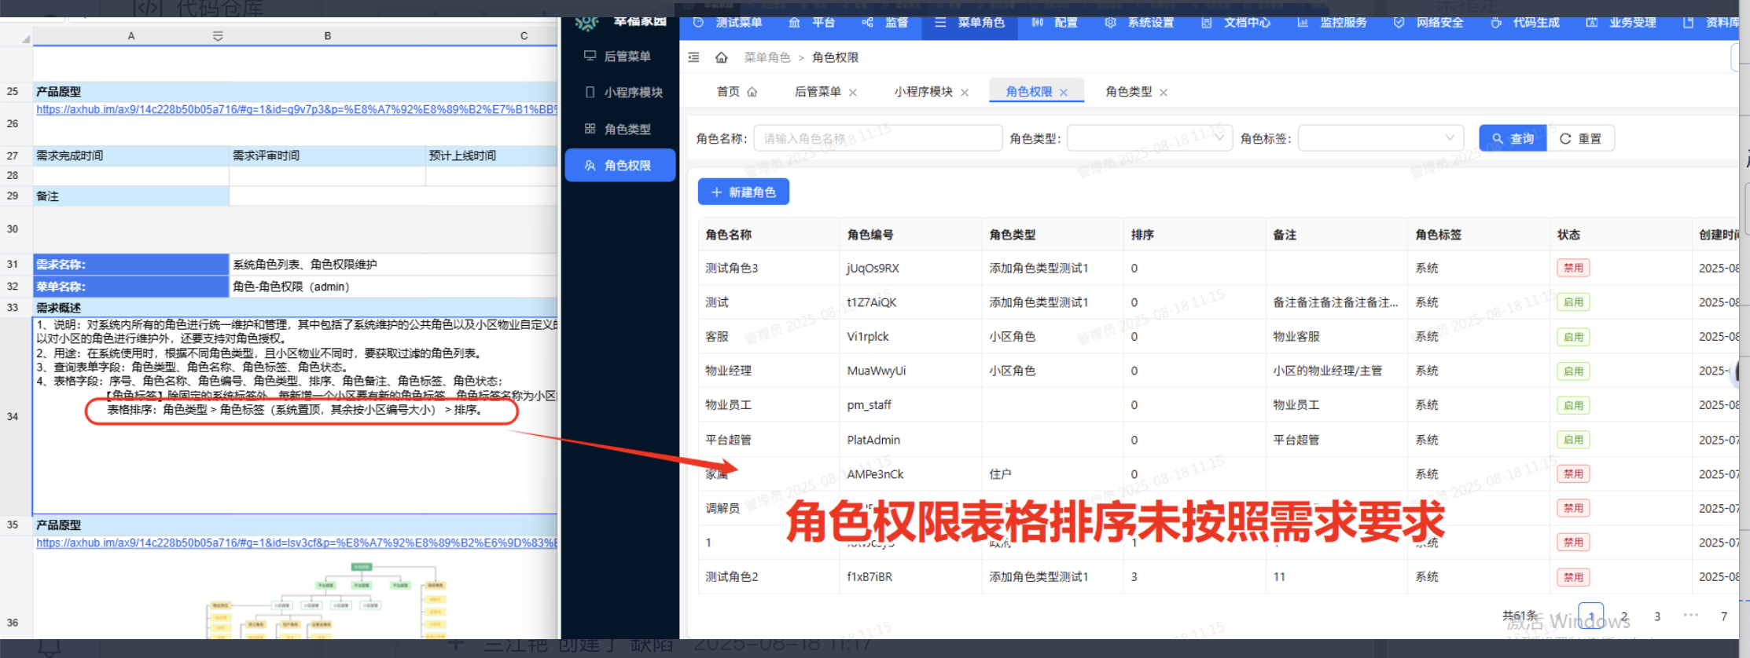Expand the 角色标签 filter dropdown
This screenshot has width=1750, height=658.
point(1380,138)
